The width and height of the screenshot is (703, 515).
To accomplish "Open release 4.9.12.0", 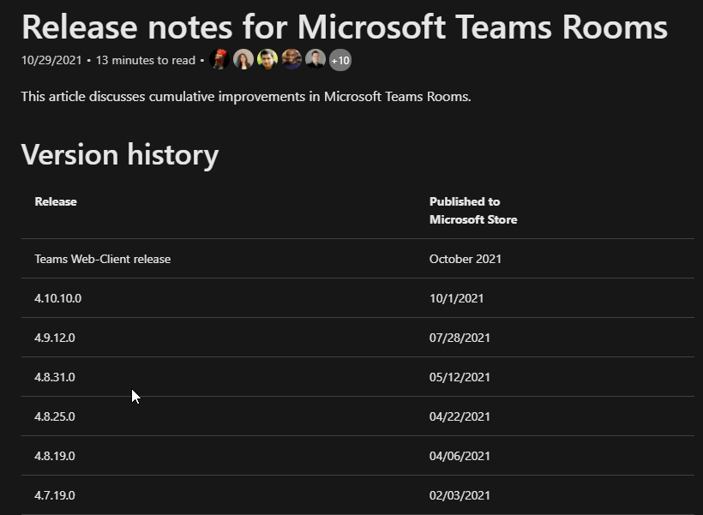I will [x=55, y=338].
